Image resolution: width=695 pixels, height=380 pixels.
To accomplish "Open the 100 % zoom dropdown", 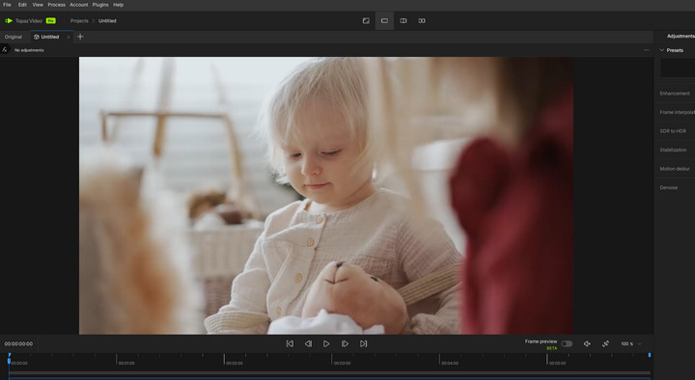I will tap(631, 343).
